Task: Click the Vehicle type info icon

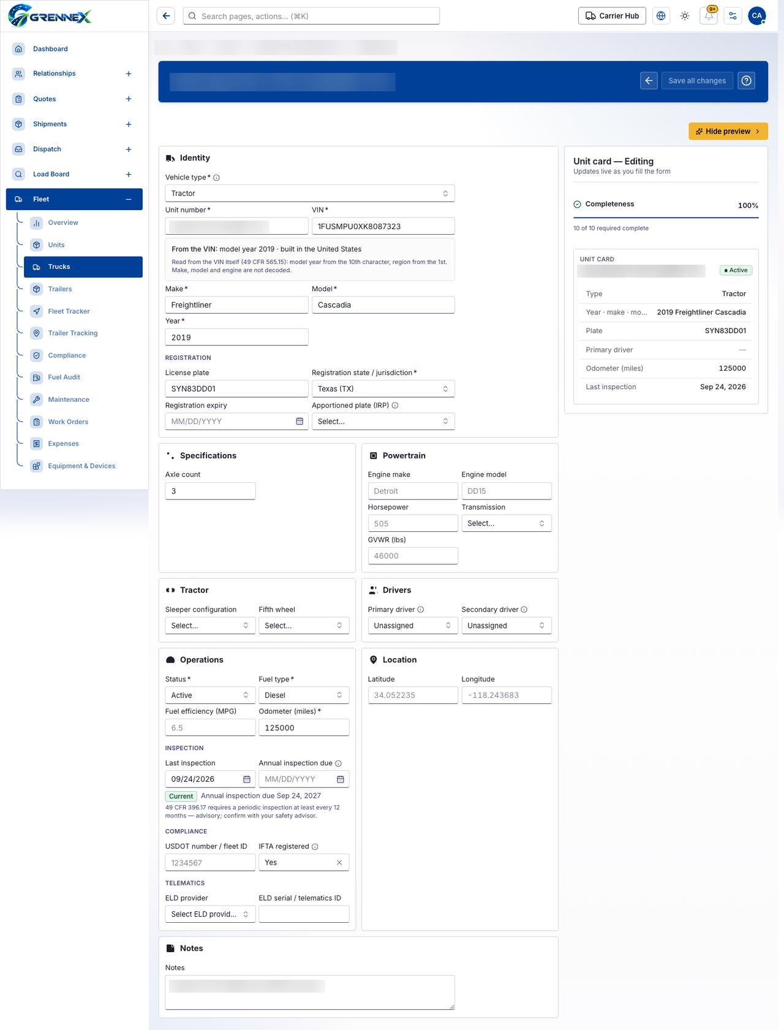Action: tap(216, 178)
